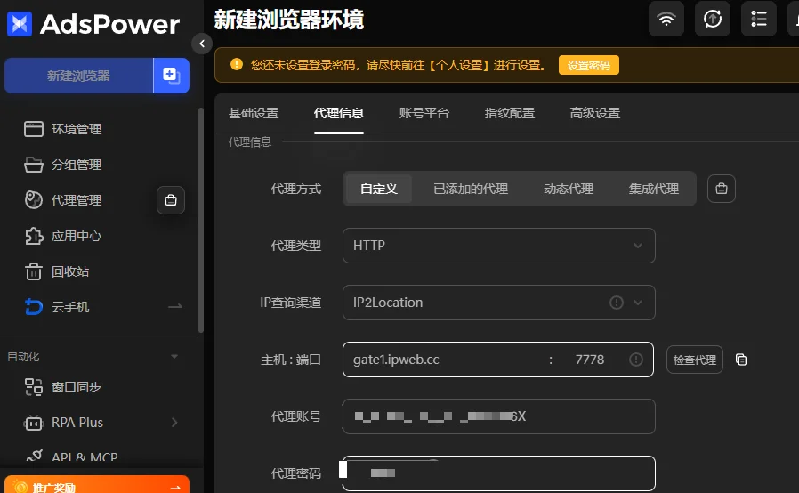Click the 新建浏览器 button
This screenshot has width=799, height=493.
(x=78, y=76)
